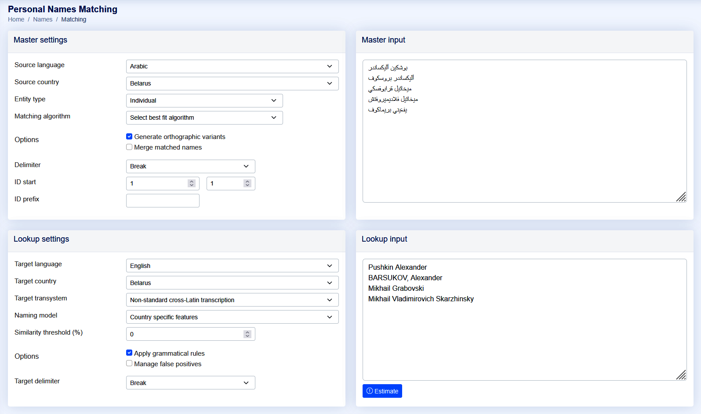Click inside the Master input textarea
Viewport: 701px width, 414px height.
(x=524, y=131)
